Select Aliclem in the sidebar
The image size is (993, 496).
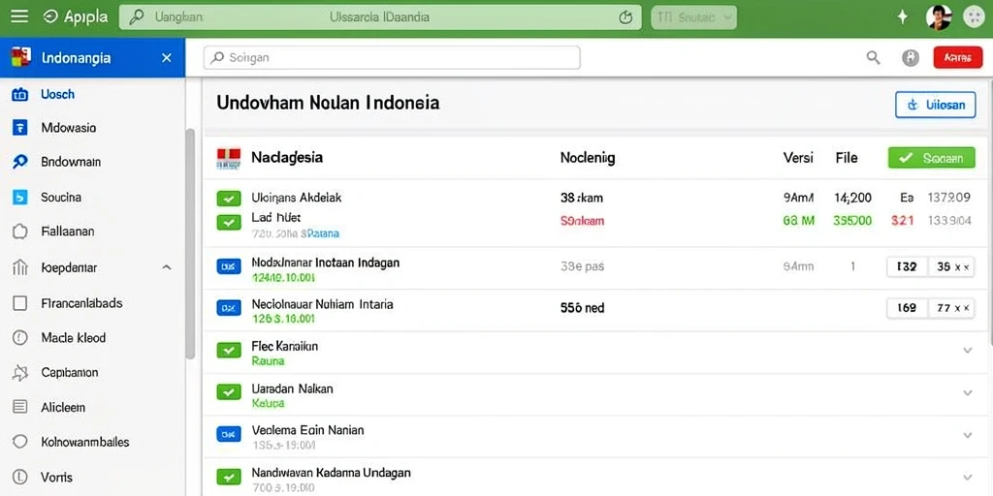point(63,408)
